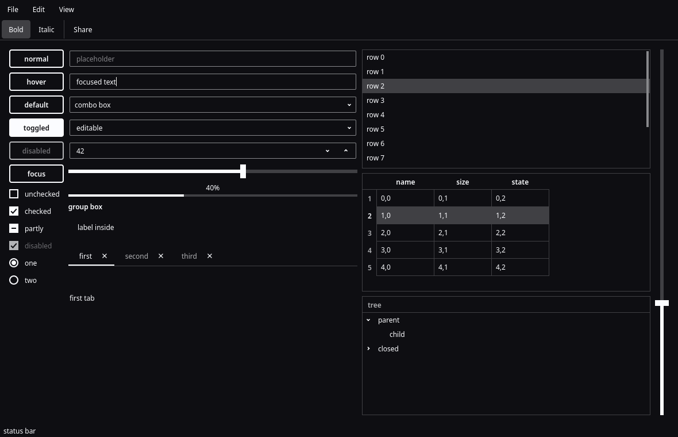Viewport: 678px width, 437px height.
Task: Click table row header 2
Action: click(x=369, y=216)
